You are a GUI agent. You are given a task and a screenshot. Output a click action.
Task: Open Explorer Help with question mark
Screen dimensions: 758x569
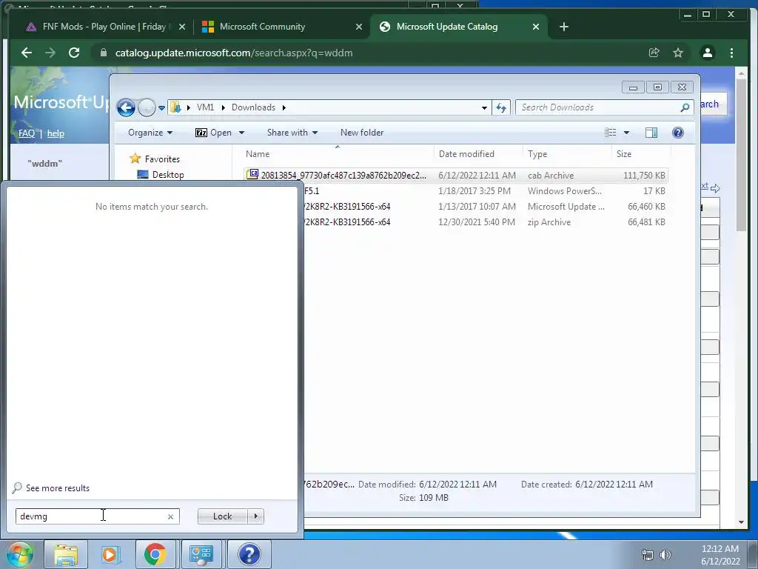click(678, 133)
